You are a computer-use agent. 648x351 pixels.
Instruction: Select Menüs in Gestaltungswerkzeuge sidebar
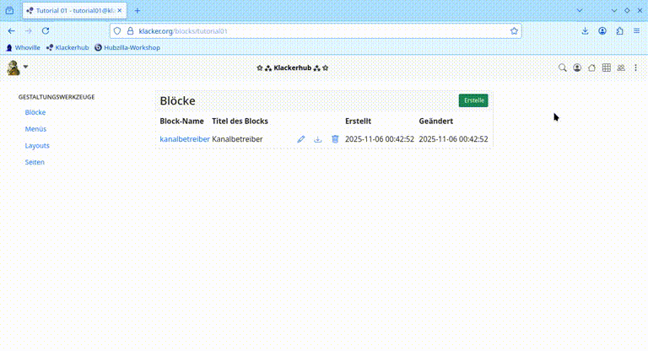(x=35, y=129)
